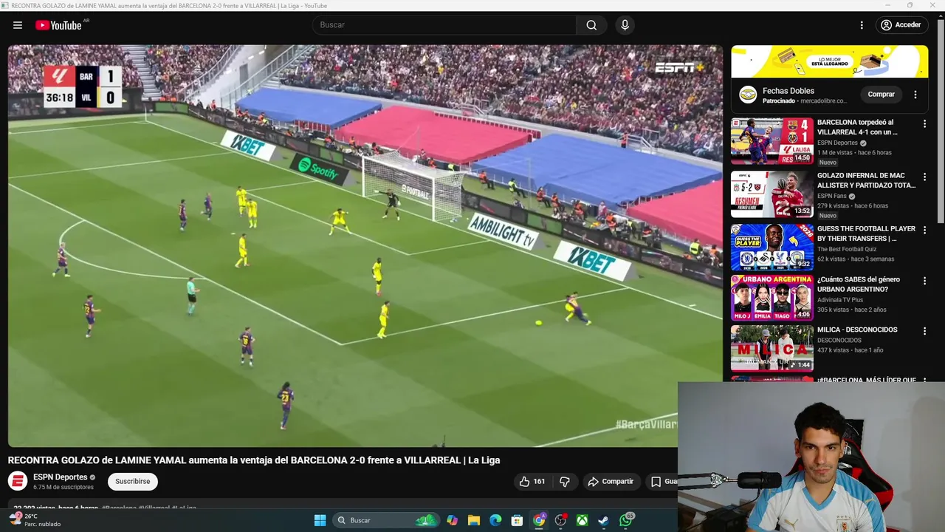Visit ESPN Deportes channel name below video

60,477
